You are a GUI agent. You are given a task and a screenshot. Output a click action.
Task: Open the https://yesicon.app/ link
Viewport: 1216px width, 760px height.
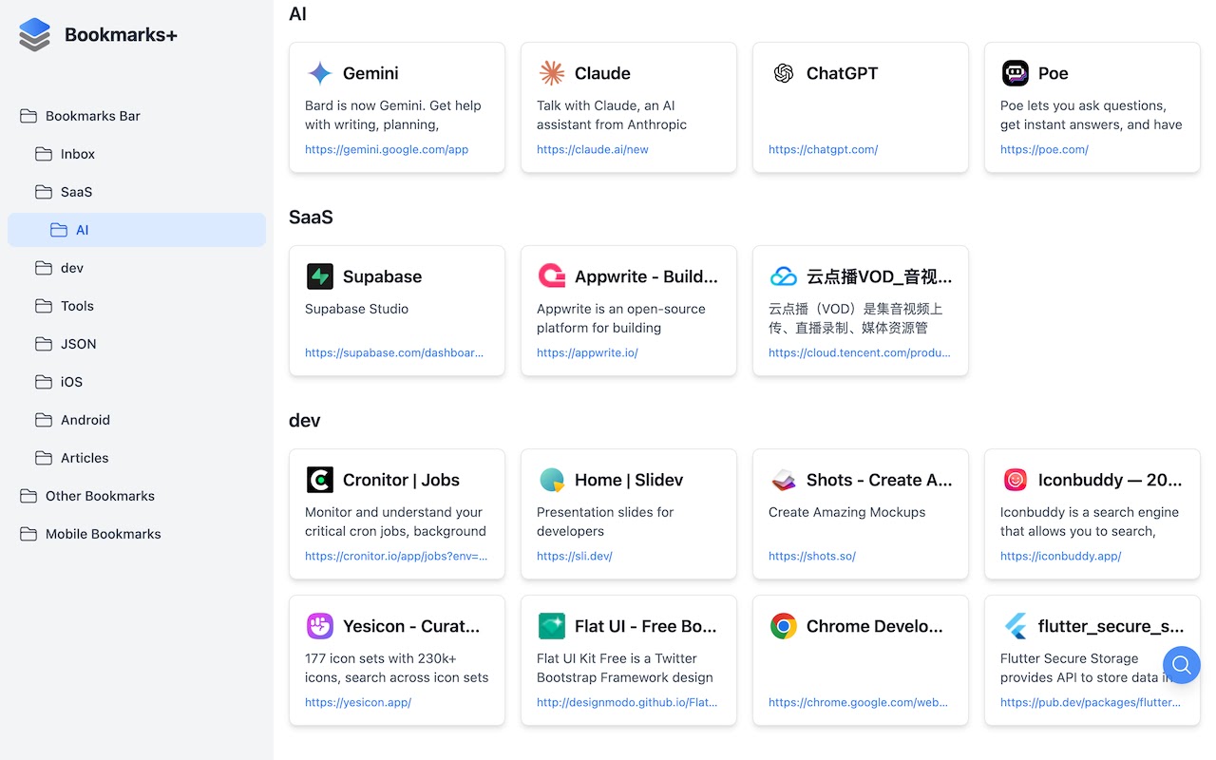click(358, 702)
